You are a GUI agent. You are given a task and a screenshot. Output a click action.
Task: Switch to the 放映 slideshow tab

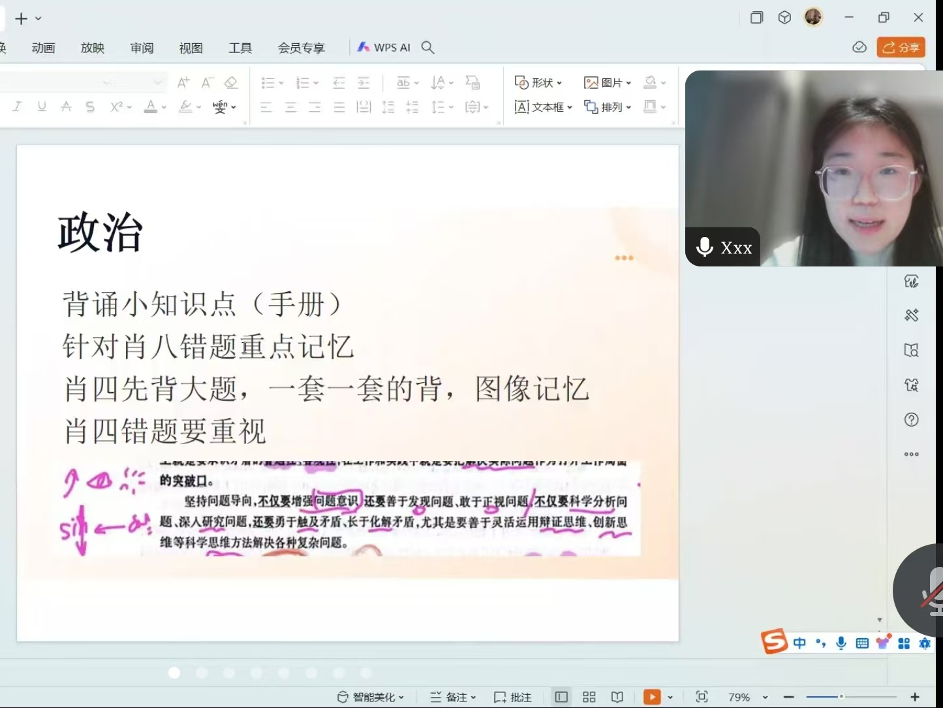tap(93, 48)
